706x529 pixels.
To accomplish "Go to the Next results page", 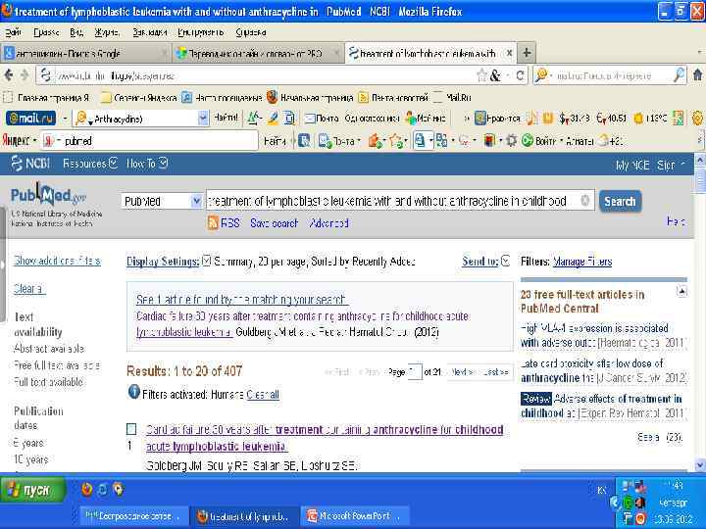I will pos(463,372).
